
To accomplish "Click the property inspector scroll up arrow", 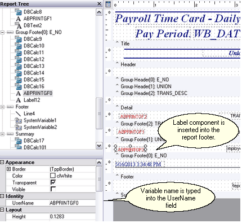I will (x=99, y=162).
